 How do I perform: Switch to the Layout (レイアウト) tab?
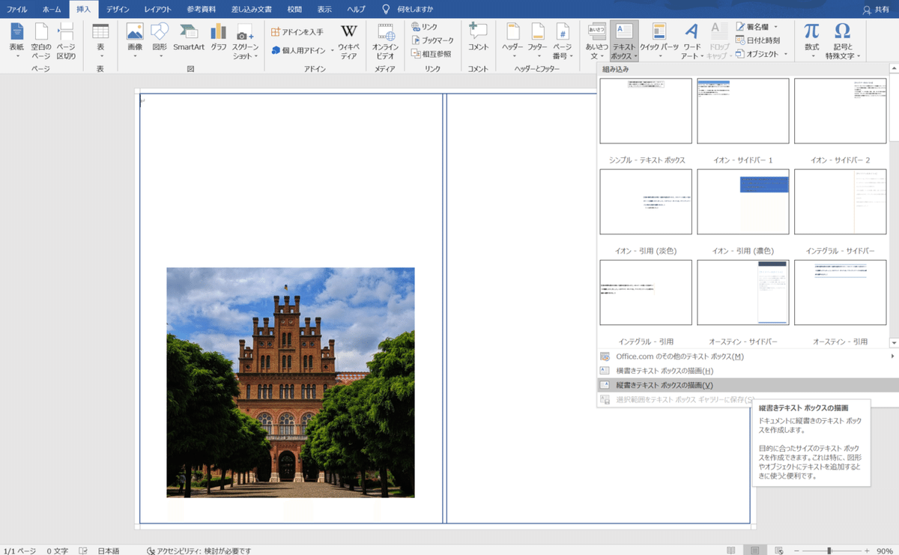(x=157, y=9)
